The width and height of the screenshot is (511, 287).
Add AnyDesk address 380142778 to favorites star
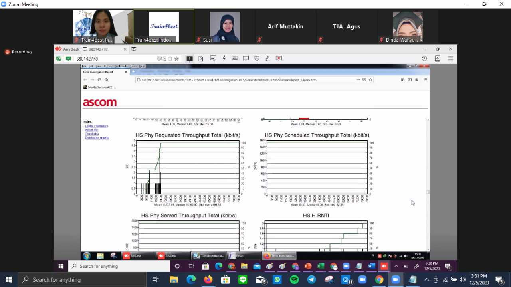(176, 59)
